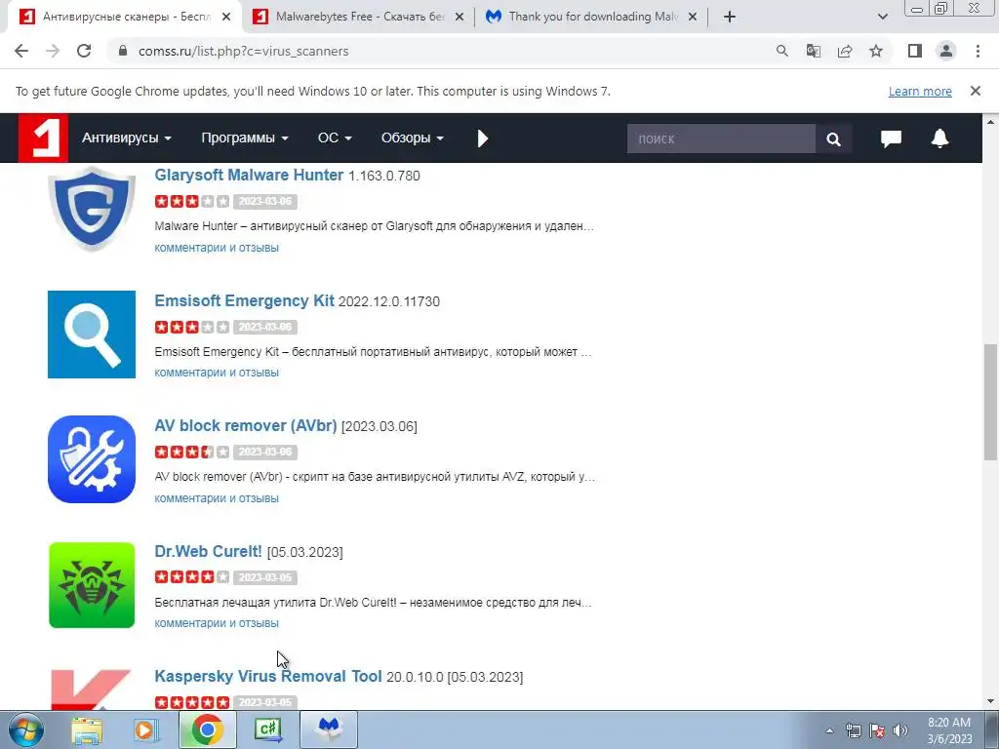Open the zoom magnifier in the address bar
999x749 pixels.
point(781,51)
